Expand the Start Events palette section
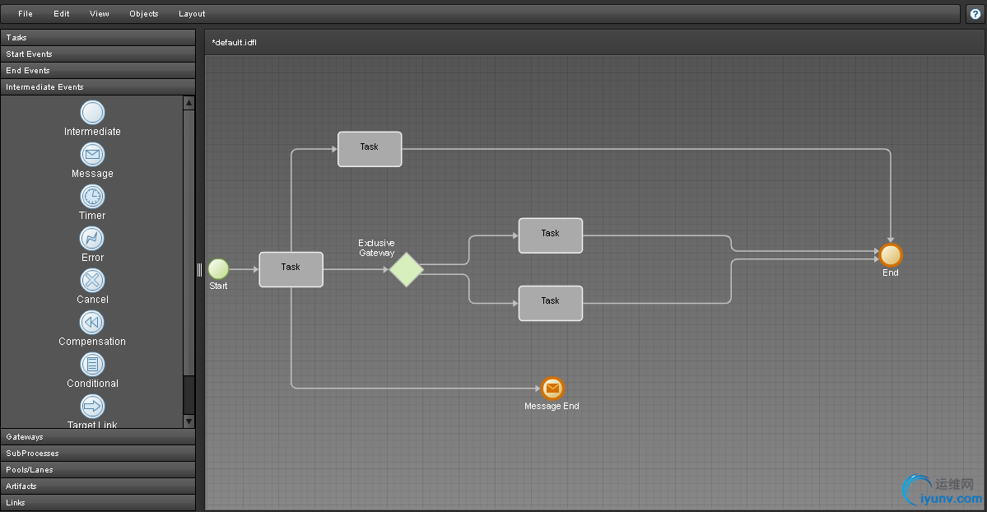Screen dimensions: 987x512 pos(98,54)
